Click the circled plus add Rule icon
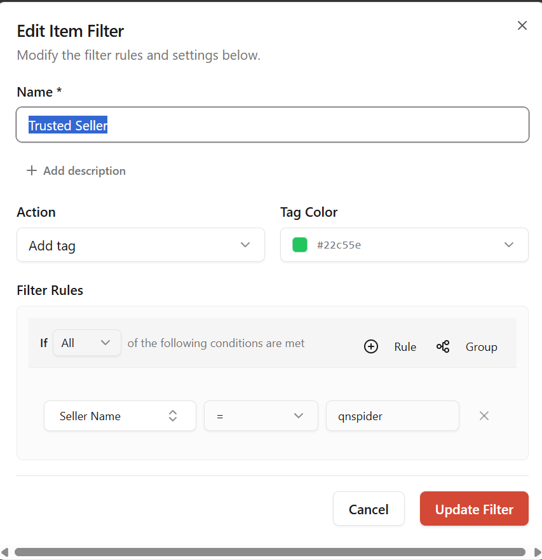 point(371,346)
